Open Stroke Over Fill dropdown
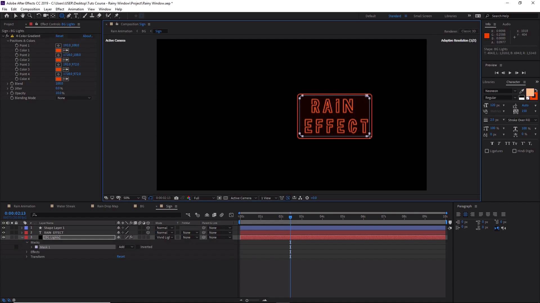 pyautogui.click(x=522, y=120)
